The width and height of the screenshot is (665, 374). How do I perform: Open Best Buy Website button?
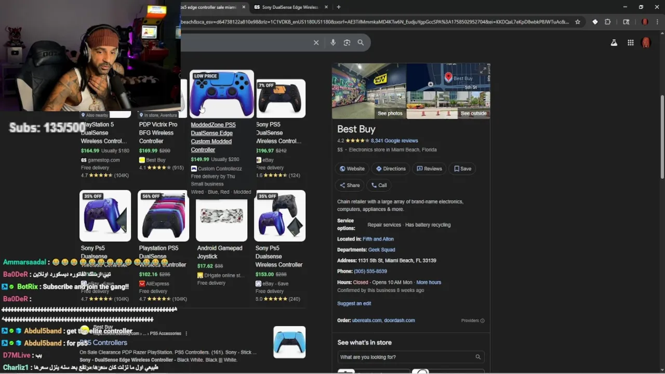click(x=352, y=169)
